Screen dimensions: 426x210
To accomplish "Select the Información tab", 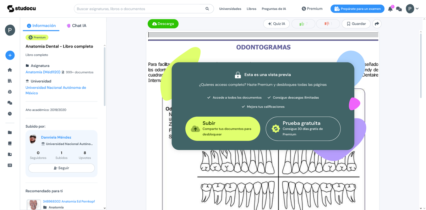I will pos(41,25).
